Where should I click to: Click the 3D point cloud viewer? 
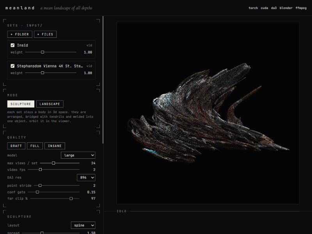pos(208,113)
